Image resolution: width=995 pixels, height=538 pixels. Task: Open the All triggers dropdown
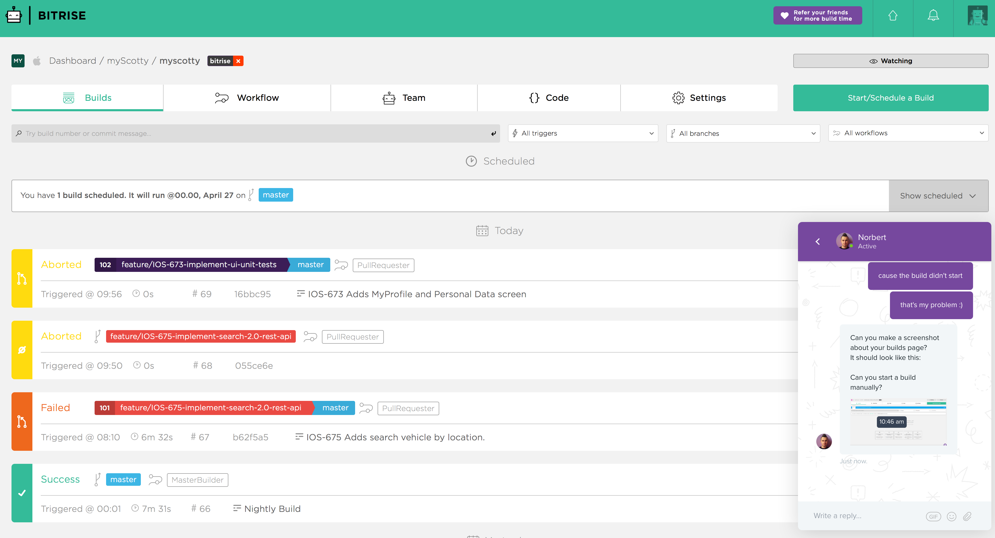(583, 133)
